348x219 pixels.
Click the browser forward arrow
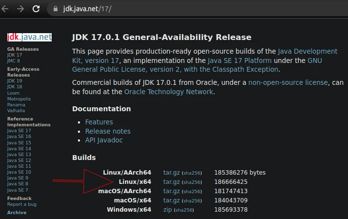coord(20,9)
